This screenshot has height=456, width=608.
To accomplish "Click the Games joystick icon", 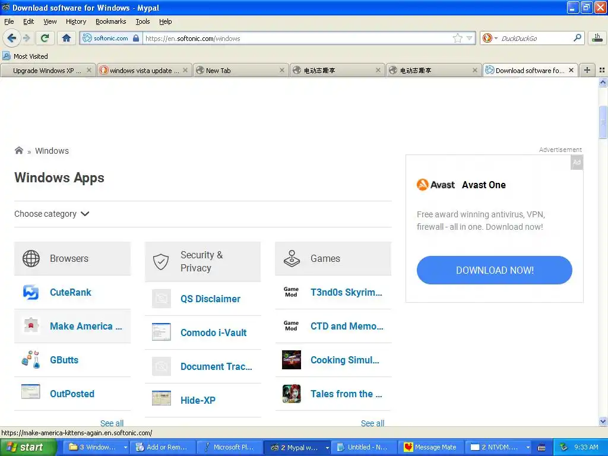I will (x=292, y=259).
